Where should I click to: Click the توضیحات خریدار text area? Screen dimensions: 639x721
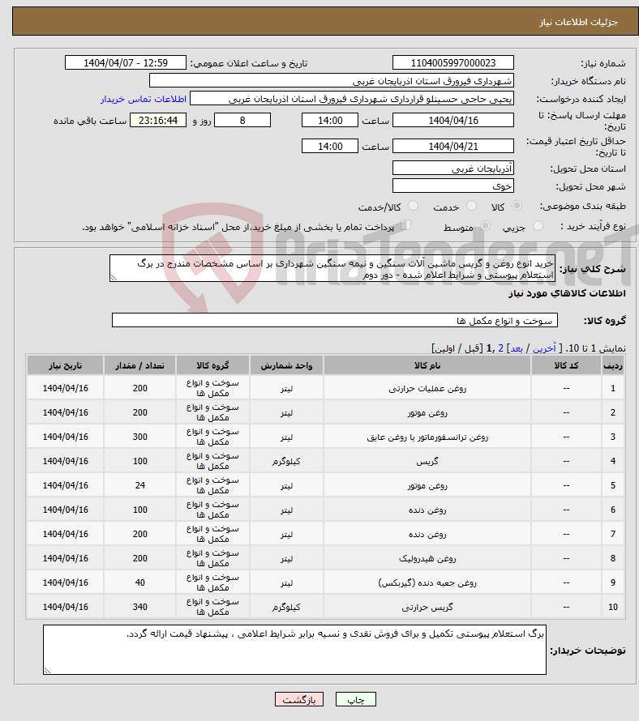tap(294, 650)
